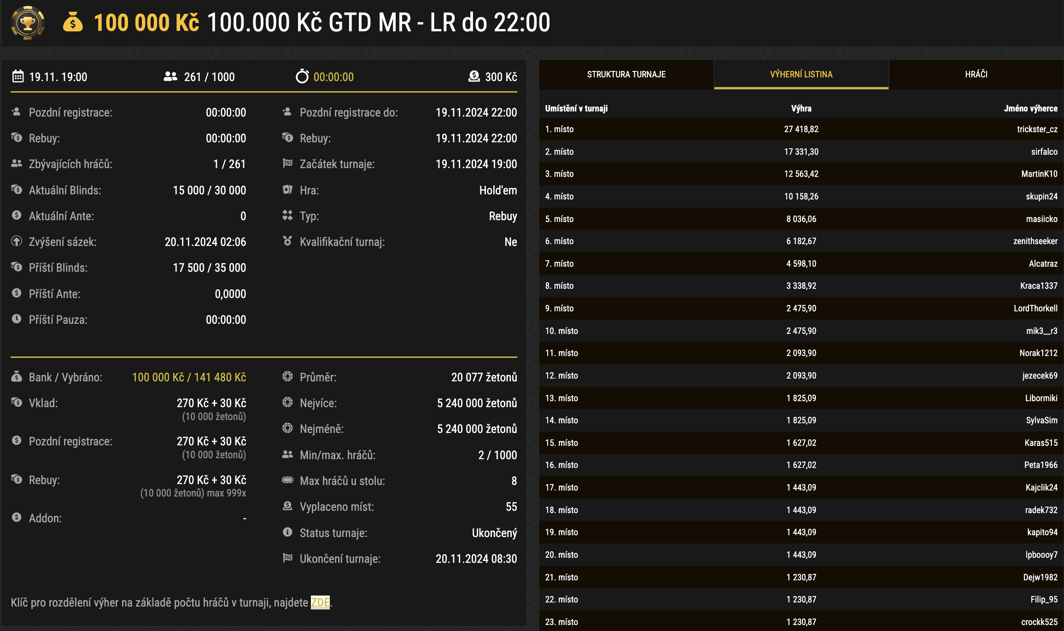
Task: Switch to the STRUKTURA TURNAJE tab
Action: (626, 74)
